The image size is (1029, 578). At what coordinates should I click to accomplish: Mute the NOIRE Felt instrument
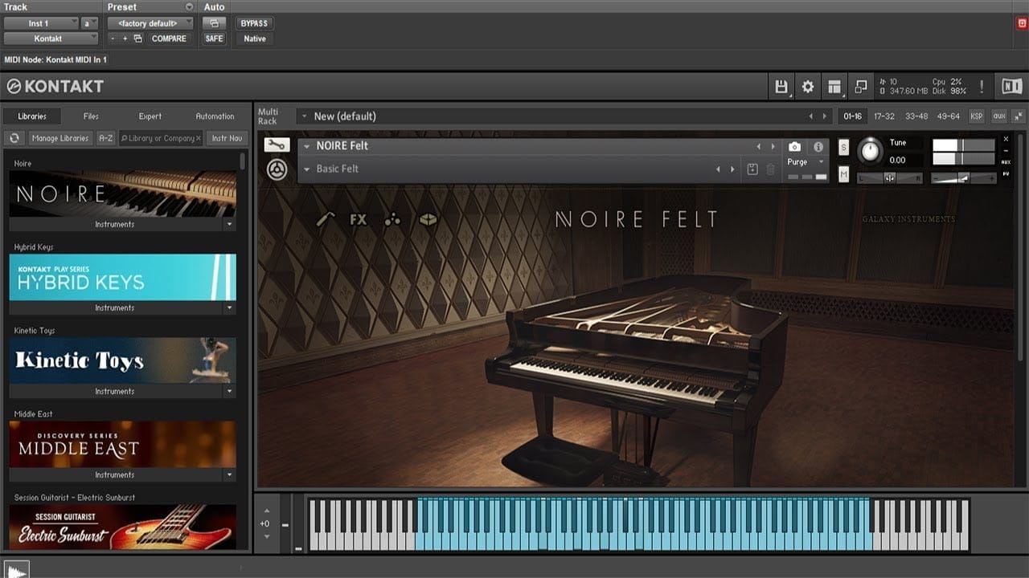tap(843, 174)
